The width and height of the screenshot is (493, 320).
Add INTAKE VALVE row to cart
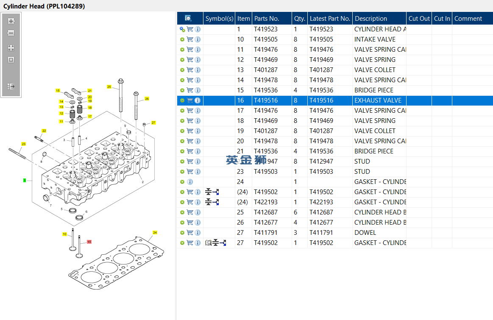[190, 39]
